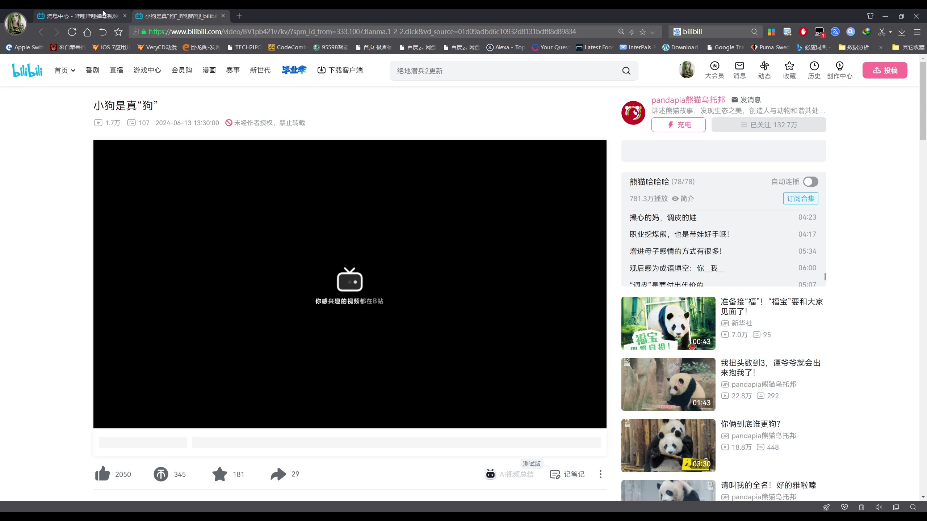927x521 pixels.
Task: Click the 订阅合集 subscribe button
Action: [x=800, y=199]
